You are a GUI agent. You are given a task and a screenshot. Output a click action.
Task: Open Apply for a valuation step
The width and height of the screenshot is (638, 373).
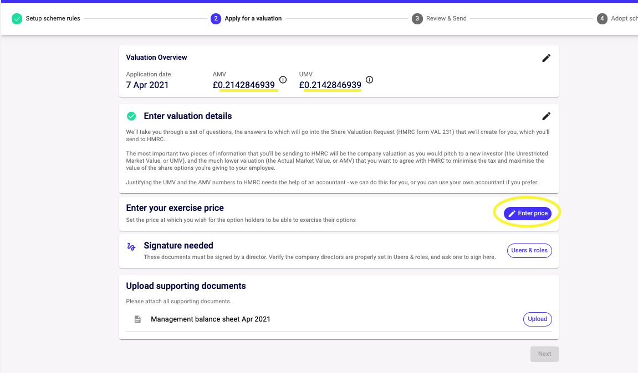(x=253, y=18)
